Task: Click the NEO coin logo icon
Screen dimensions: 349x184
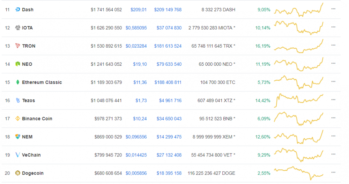Action: coord(17,64)
